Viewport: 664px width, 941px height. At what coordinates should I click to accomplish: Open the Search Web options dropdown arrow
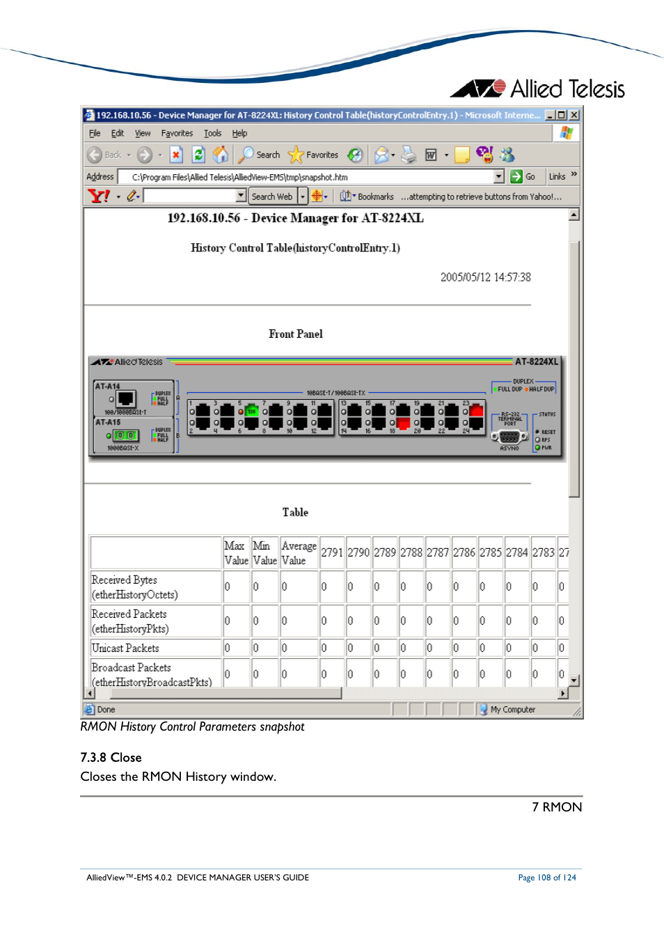(303, 196)
